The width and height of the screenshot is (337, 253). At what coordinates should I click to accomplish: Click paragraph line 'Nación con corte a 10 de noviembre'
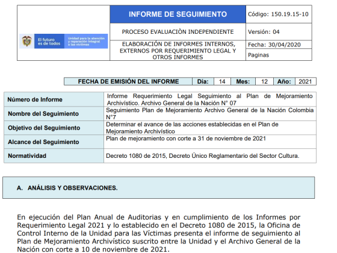point(93,249)
